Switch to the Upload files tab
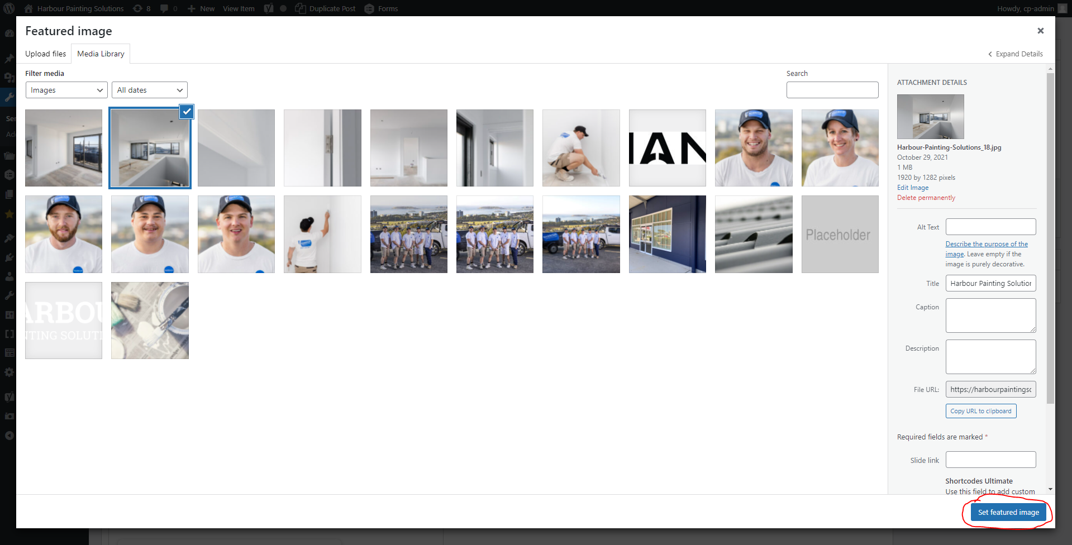The width and height of the screenshot is (1072, 545). click(x=45, y=54)
